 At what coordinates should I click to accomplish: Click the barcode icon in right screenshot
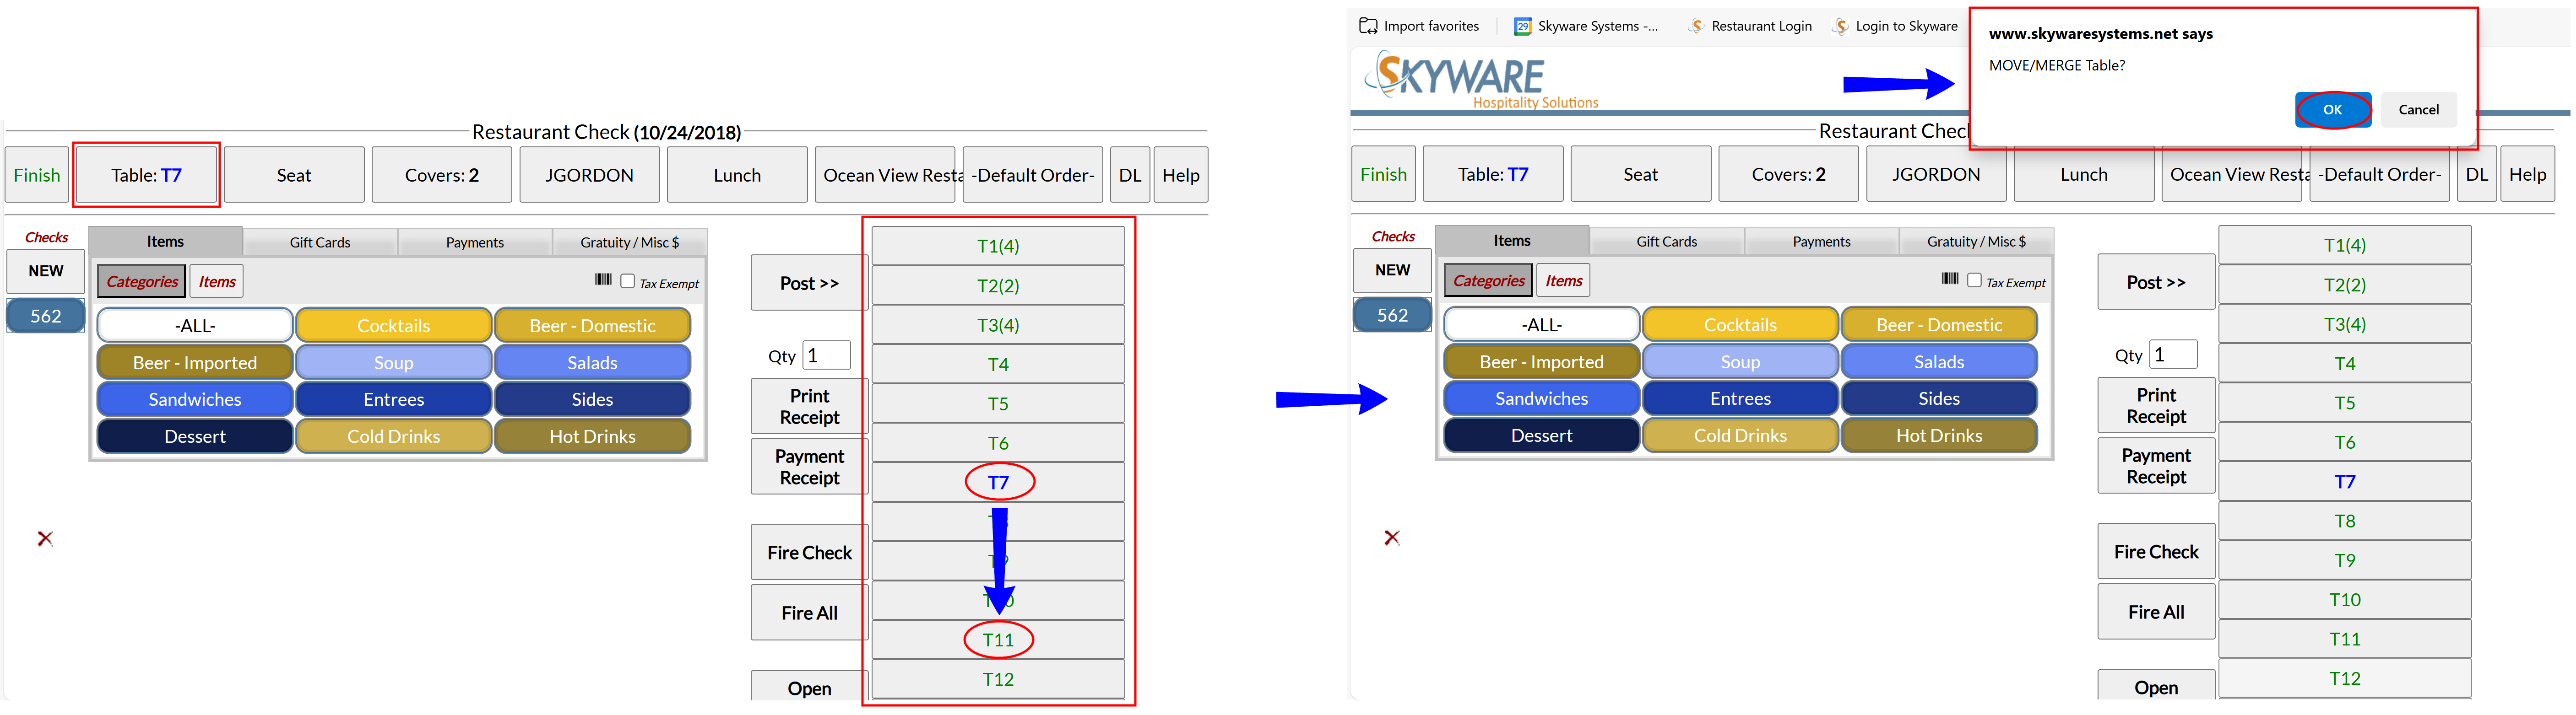[1950, 279]
